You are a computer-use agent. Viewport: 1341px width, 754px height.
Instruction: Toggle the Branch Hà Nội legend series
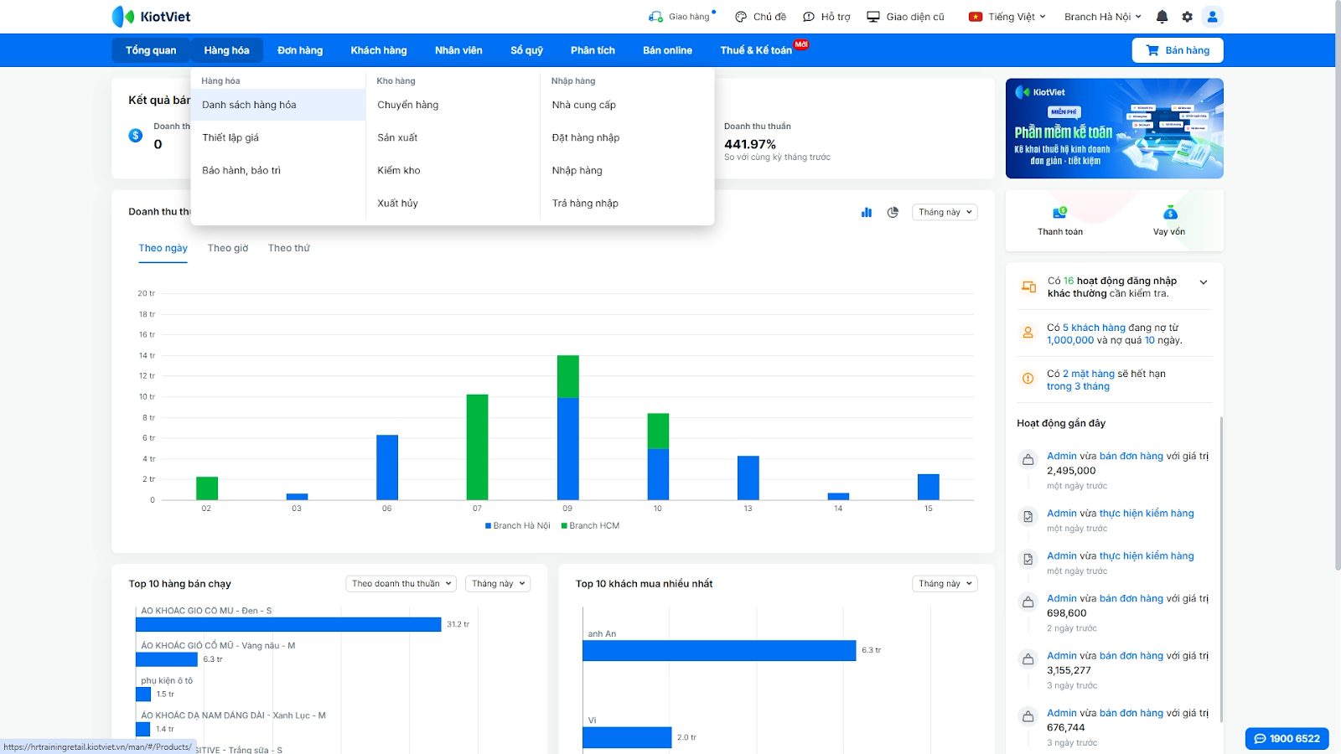[517, 526]
